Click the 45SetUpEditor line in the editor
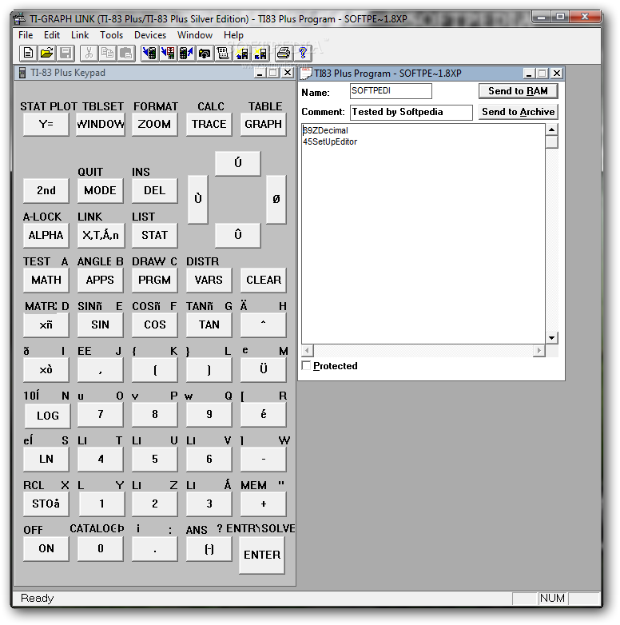 click(x=330, y=141)
